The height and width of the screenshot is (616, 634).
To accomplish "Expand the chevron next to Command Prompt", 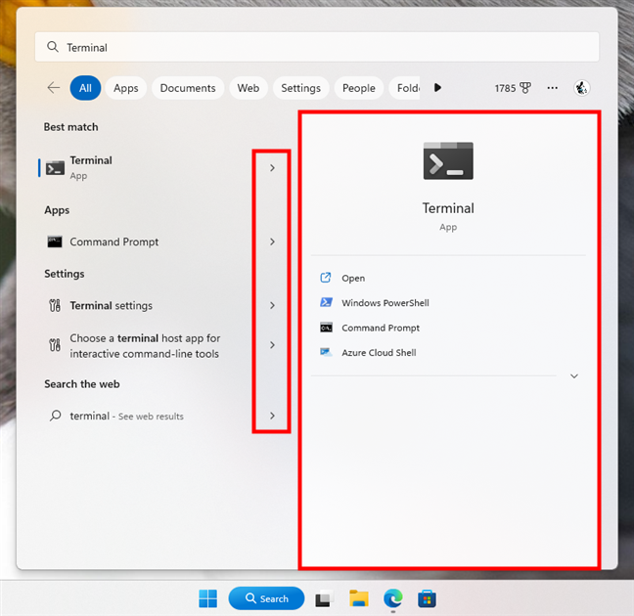I will click(x=272, y=242).
